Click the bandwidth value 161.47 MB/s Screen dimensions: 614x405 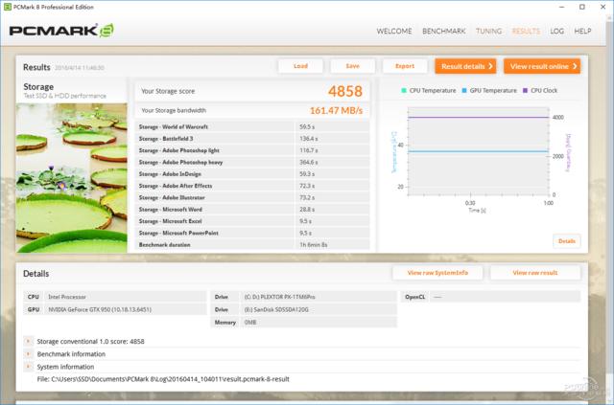pos(336,111)
